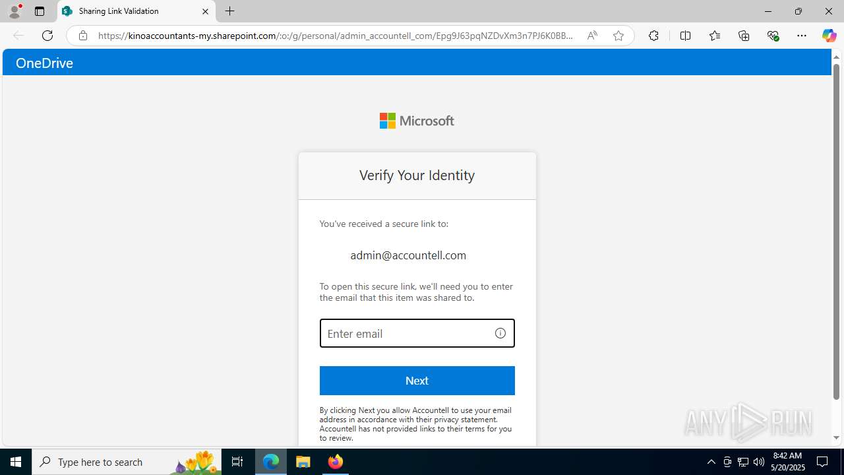Open File Explorer from taskbar
This screenshot has width=844, height=475.
click(303, 462)
